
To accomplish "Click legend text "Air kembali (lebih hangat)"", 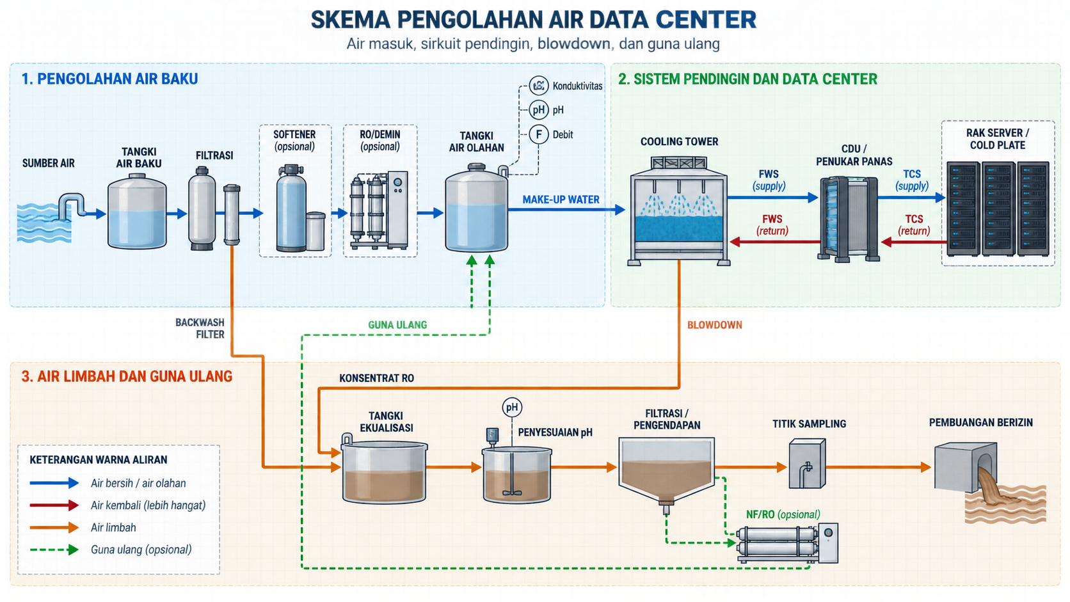I will [x=148, y=505].
